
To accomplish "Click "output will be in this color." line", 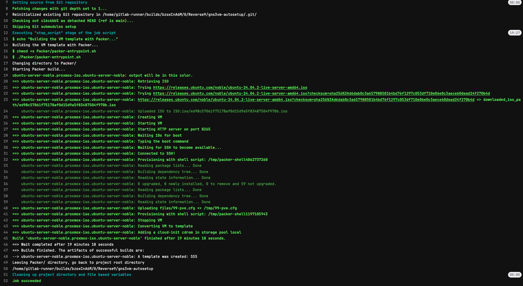I will (102, 76).
